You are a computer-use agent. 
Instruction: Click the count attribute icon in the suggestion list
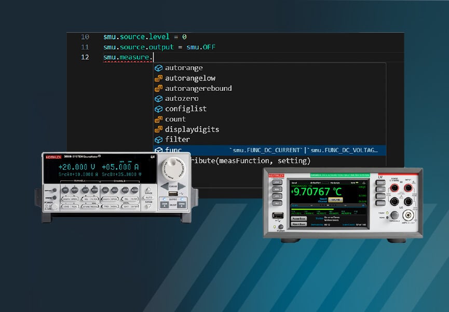click(x=158, y=119)
